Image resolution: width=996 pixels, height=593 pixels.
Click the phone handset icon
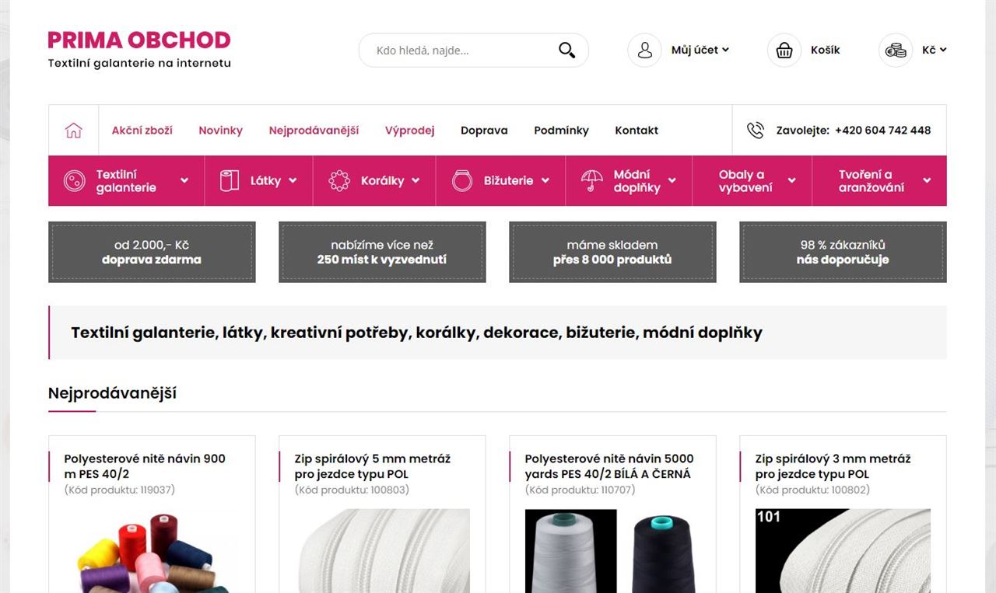(x=755, y=131)
